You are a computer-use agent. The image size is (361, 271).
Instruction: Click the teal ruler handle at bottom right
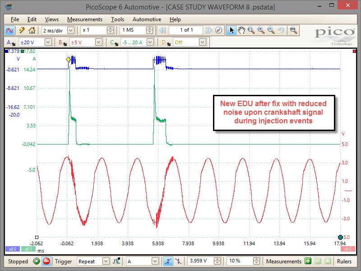point(340,237)
